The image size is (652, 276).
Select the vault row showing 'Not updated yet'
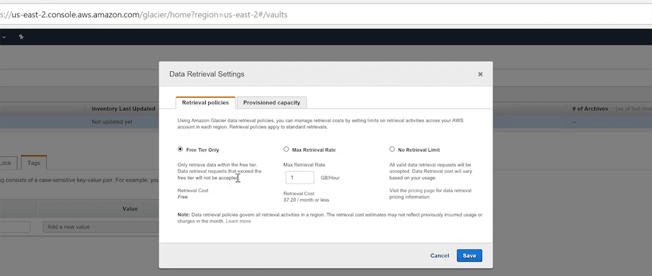(112, 122)
